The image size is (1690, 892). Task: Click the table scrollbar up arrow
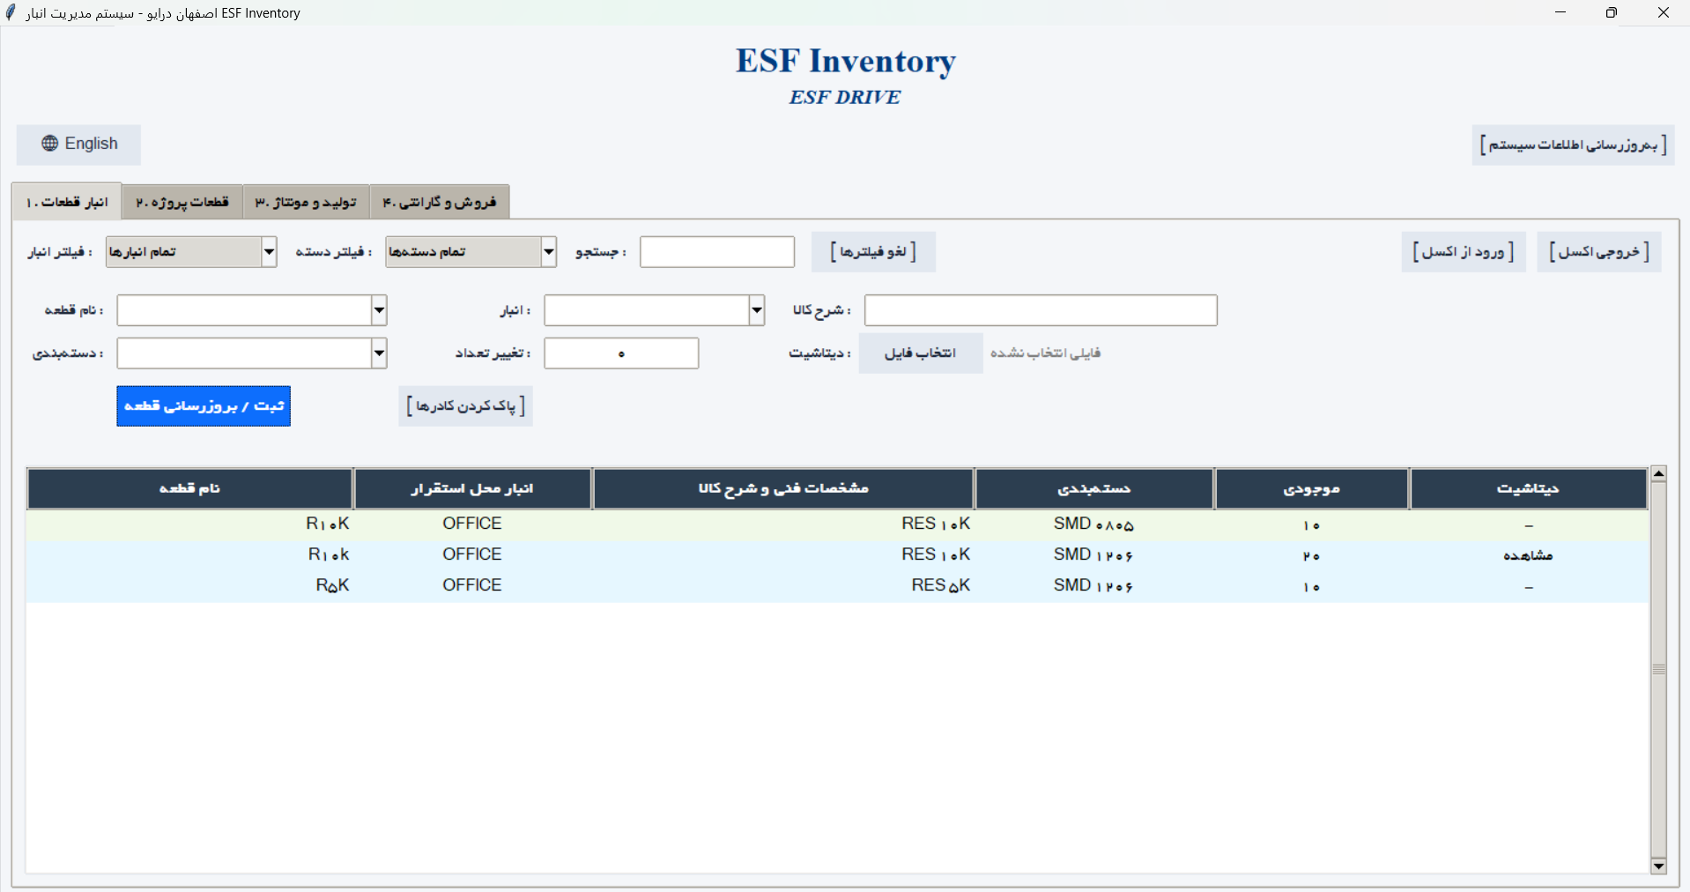point(1658,474)
